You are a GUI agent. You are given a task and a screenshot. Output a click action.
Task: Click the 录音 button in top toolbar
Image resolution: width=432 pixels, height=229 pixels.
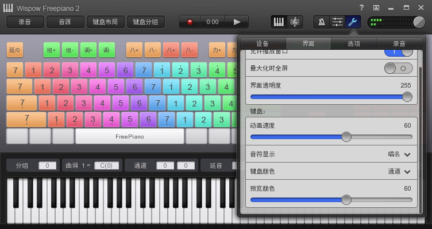[25, 22]
